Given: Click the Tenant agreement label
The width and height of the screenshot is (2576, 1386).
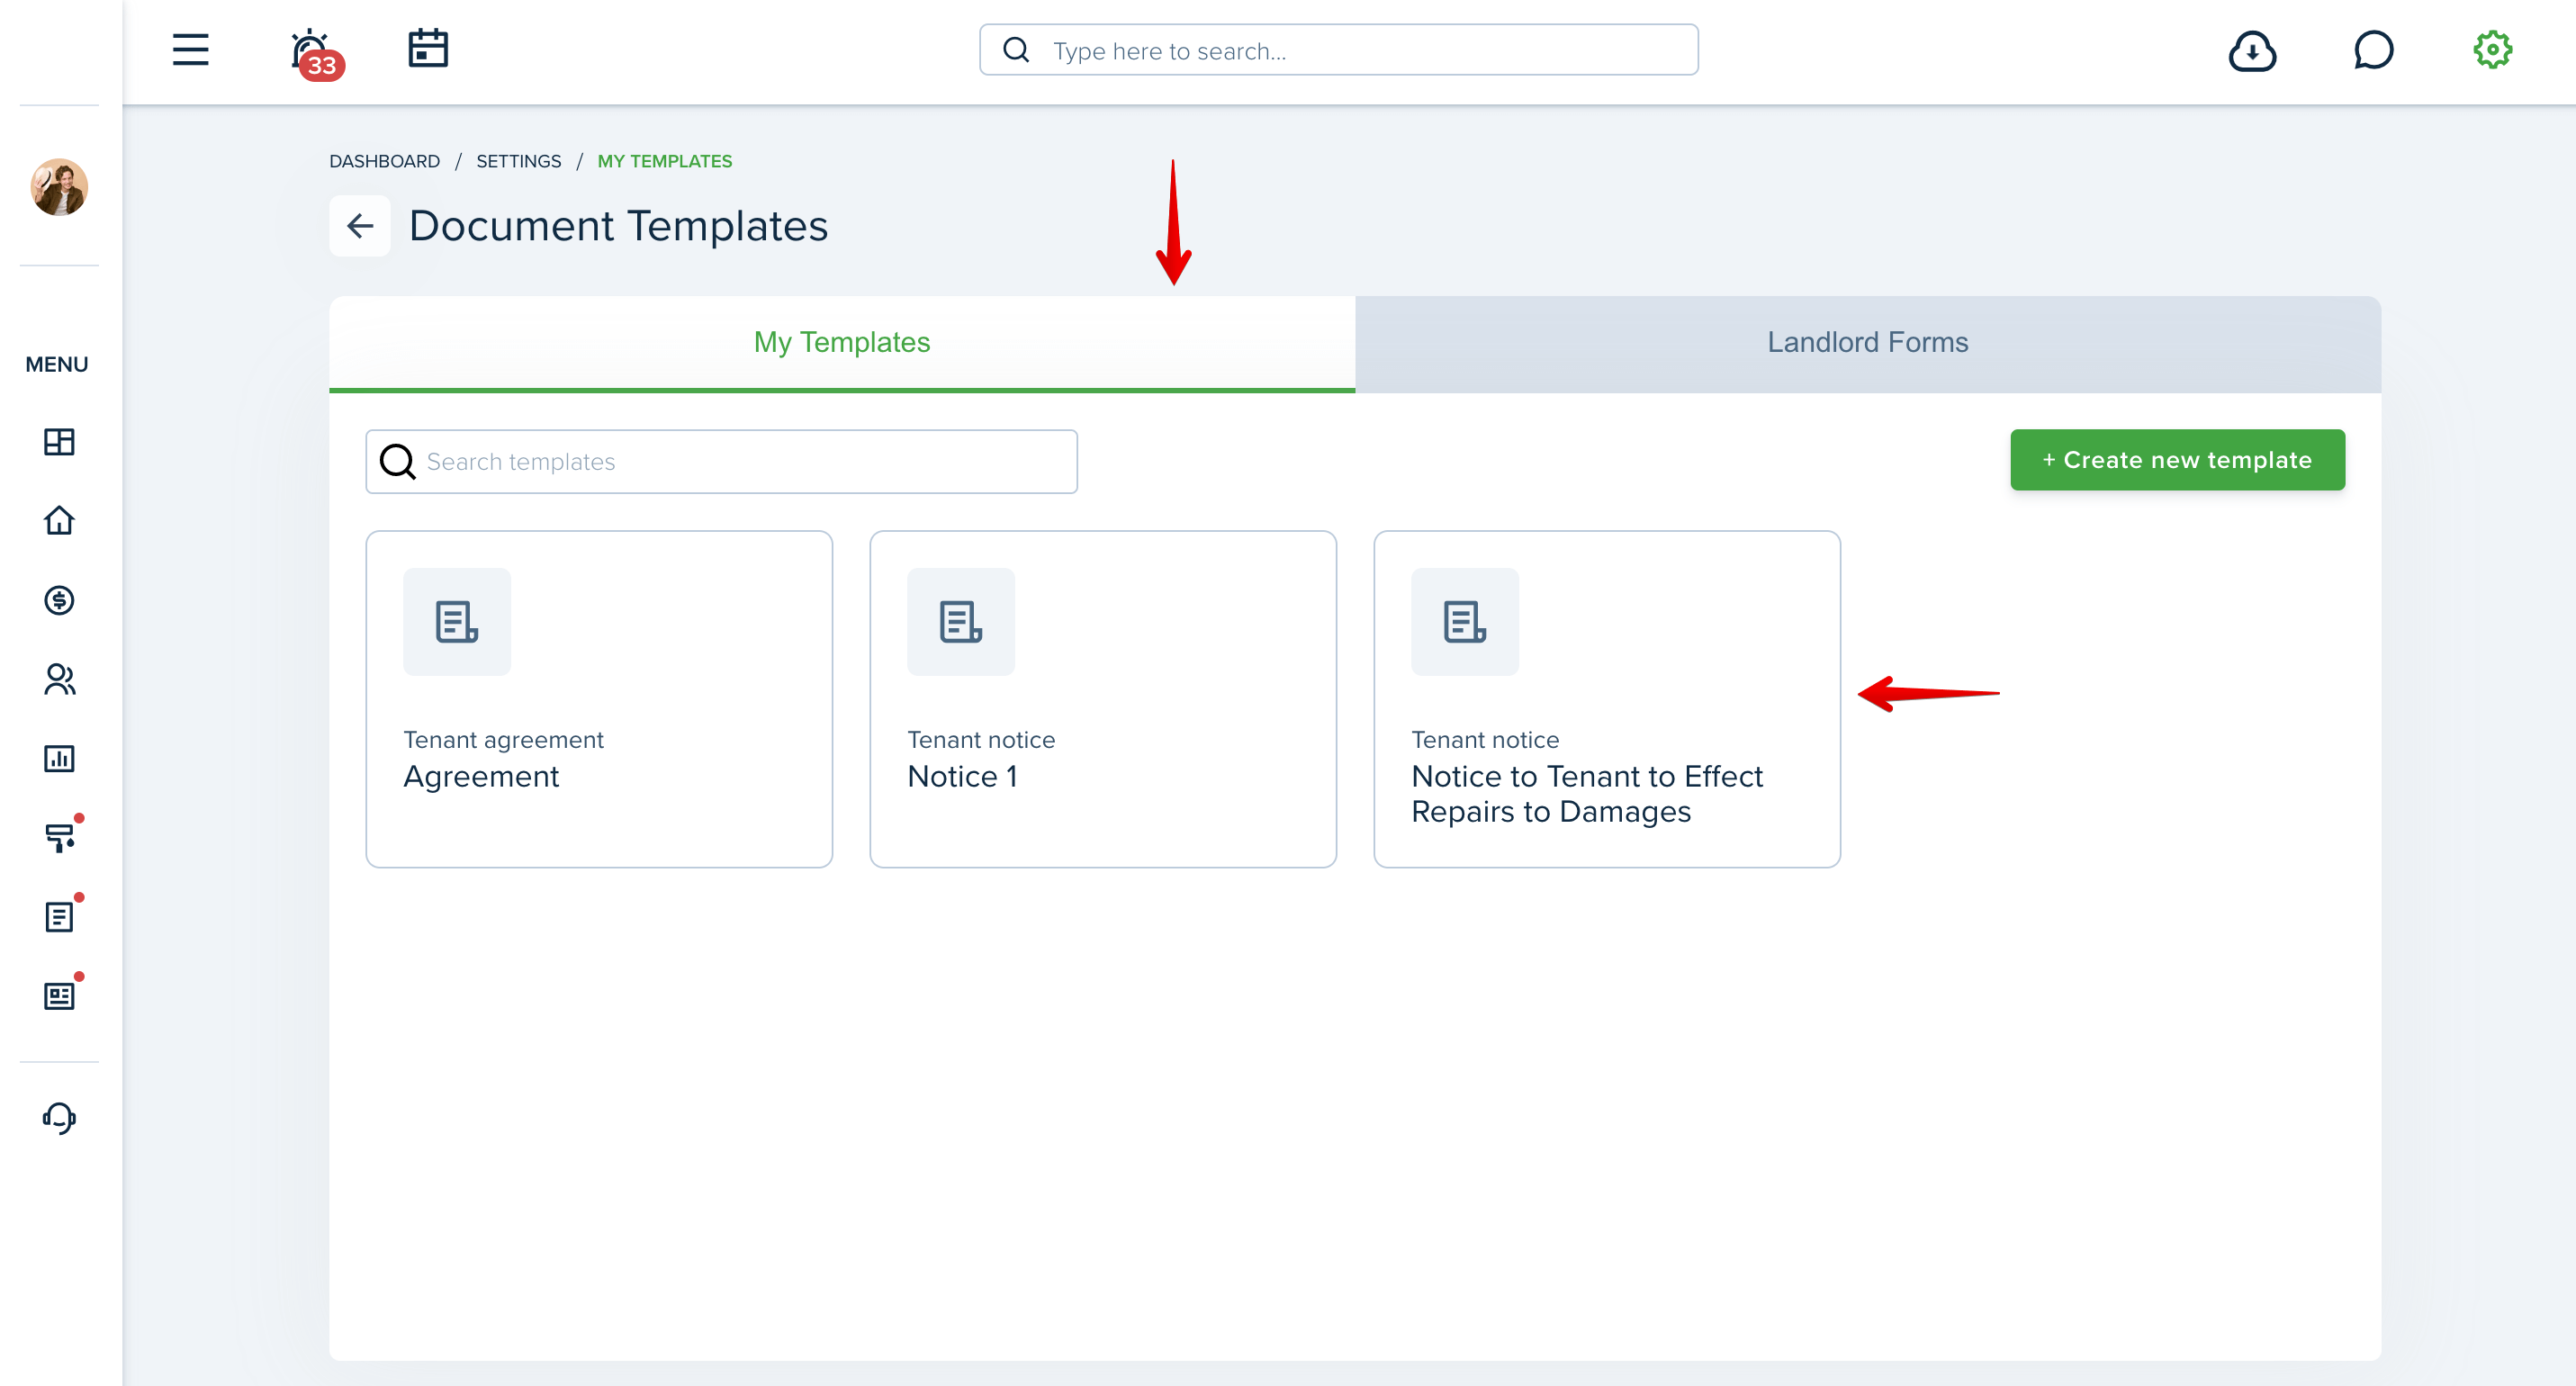Looking at the screenshot, I should click(503, 740).
